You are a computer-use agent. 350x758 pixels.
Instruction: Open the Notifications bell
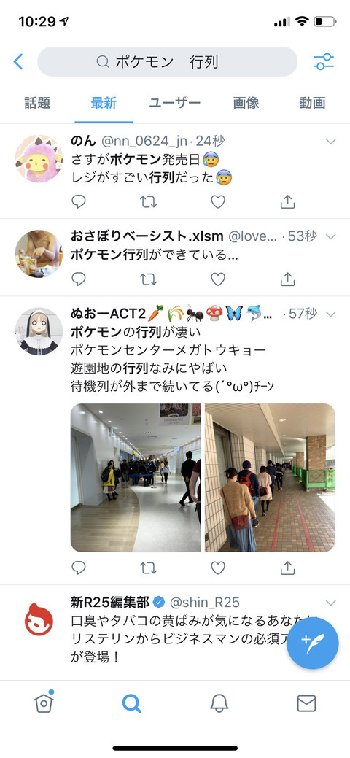coord(219,703)
